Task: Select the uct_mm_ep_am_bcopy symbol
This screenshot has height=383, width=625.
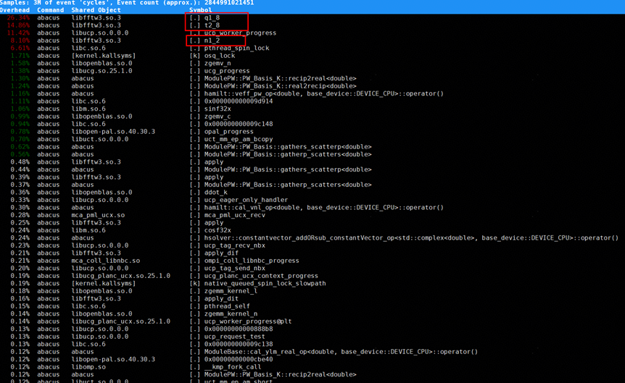Action: (x=239, y=139)
